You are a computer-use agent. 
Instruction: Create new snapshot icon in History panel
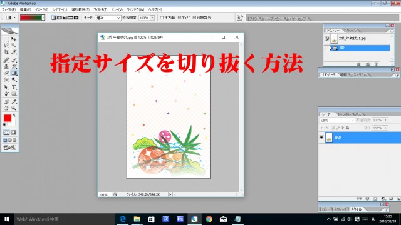pos(368,64)
